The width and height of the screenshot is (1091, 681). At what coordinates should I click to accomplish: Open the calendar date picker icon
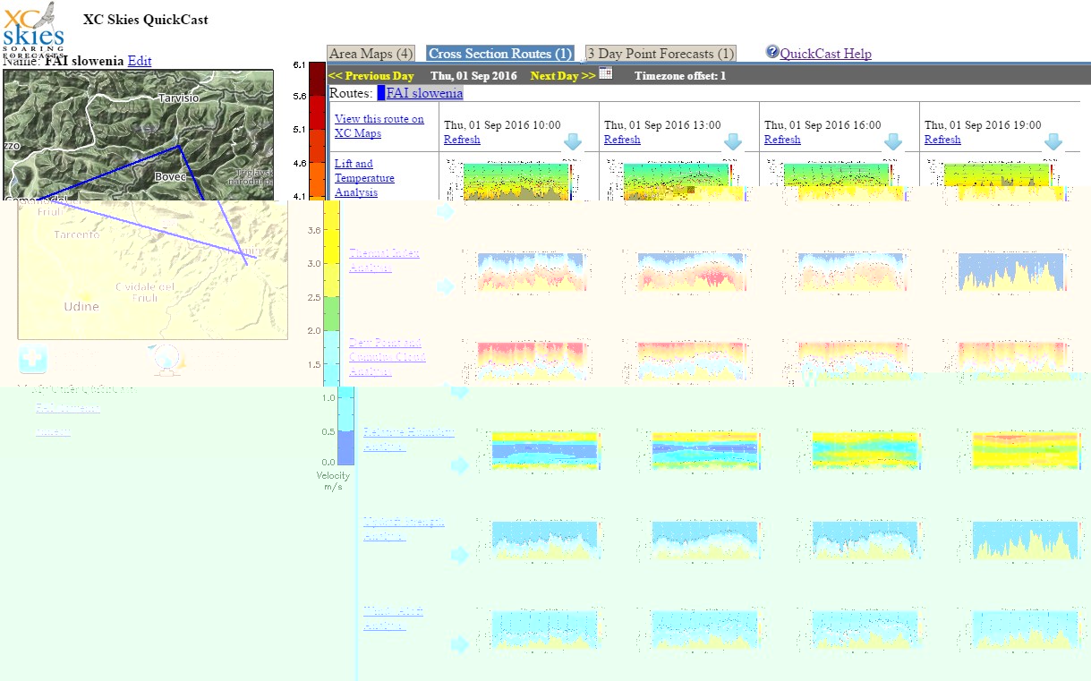(x=606, y=73)
